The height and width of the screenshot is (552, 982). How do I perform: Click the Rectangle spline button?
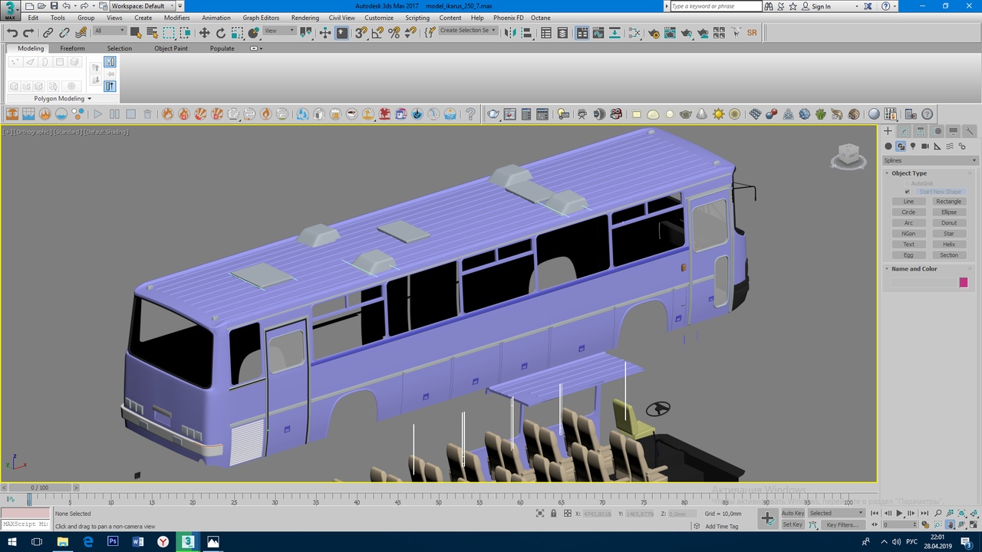[x=948, y=202]
